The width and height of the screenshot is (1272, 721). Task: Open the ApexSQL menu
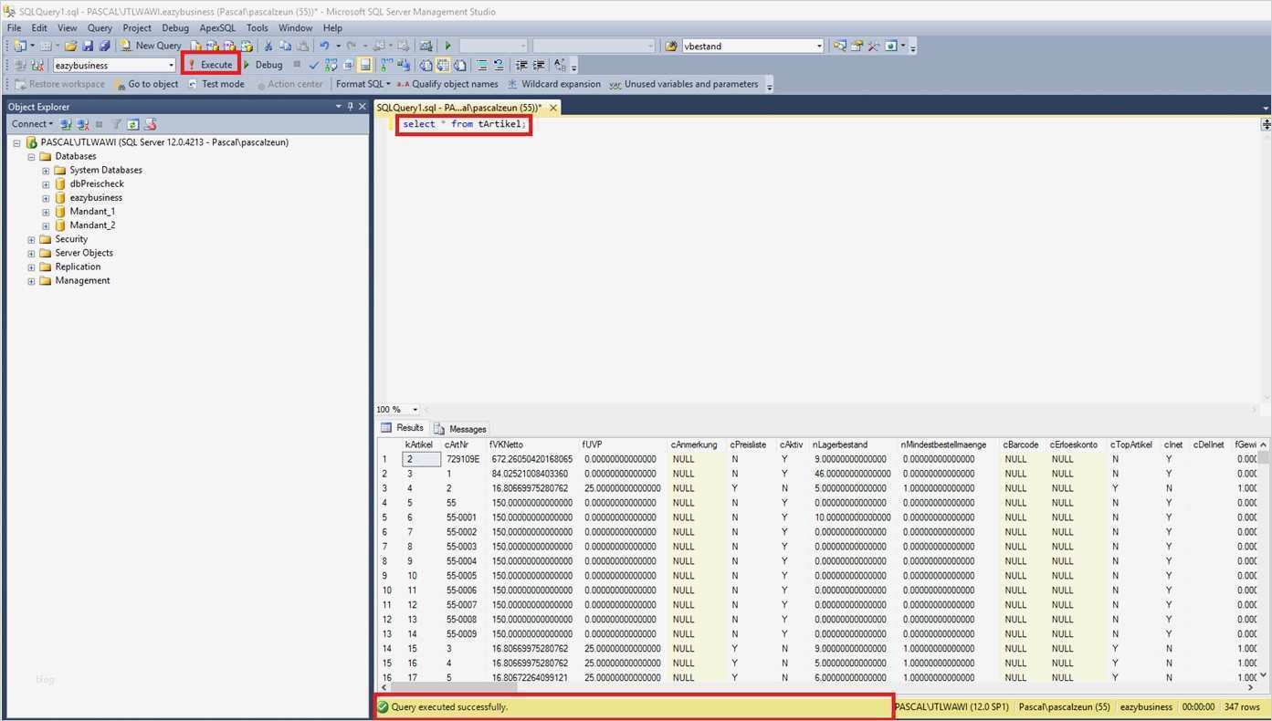(x=217, y=28)
